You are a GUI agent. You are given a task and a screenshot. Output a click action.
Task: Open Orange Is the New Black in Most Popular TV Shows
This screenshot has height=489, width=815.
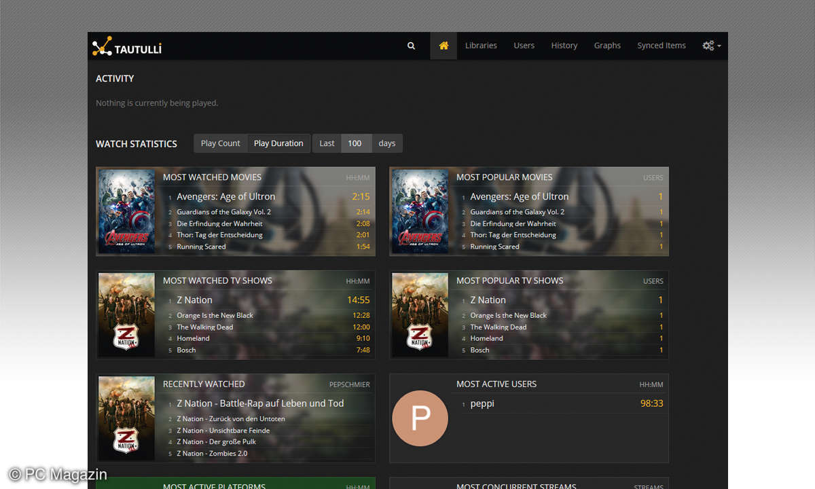[x=508, y=315]
